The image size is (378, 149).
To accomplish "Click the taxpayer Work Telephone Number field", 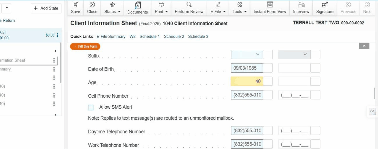I will tap(247, 144).
